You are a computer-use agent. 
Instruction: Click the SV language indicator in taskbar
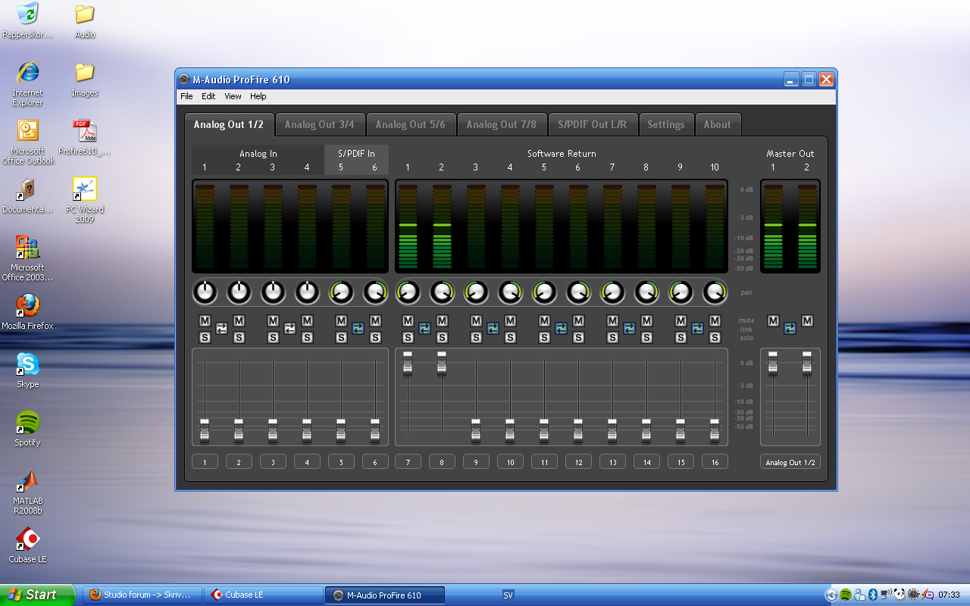tap(508, 595)
